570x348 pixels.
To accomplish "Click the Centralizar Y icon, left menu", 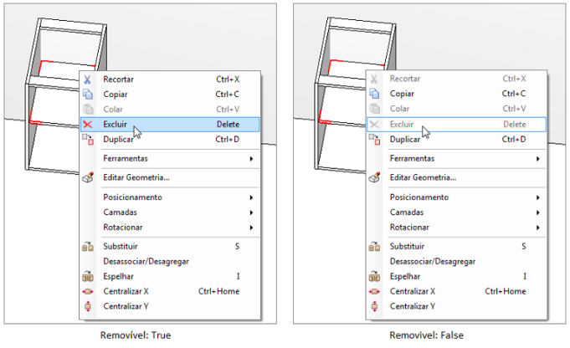I will (88, 306).
